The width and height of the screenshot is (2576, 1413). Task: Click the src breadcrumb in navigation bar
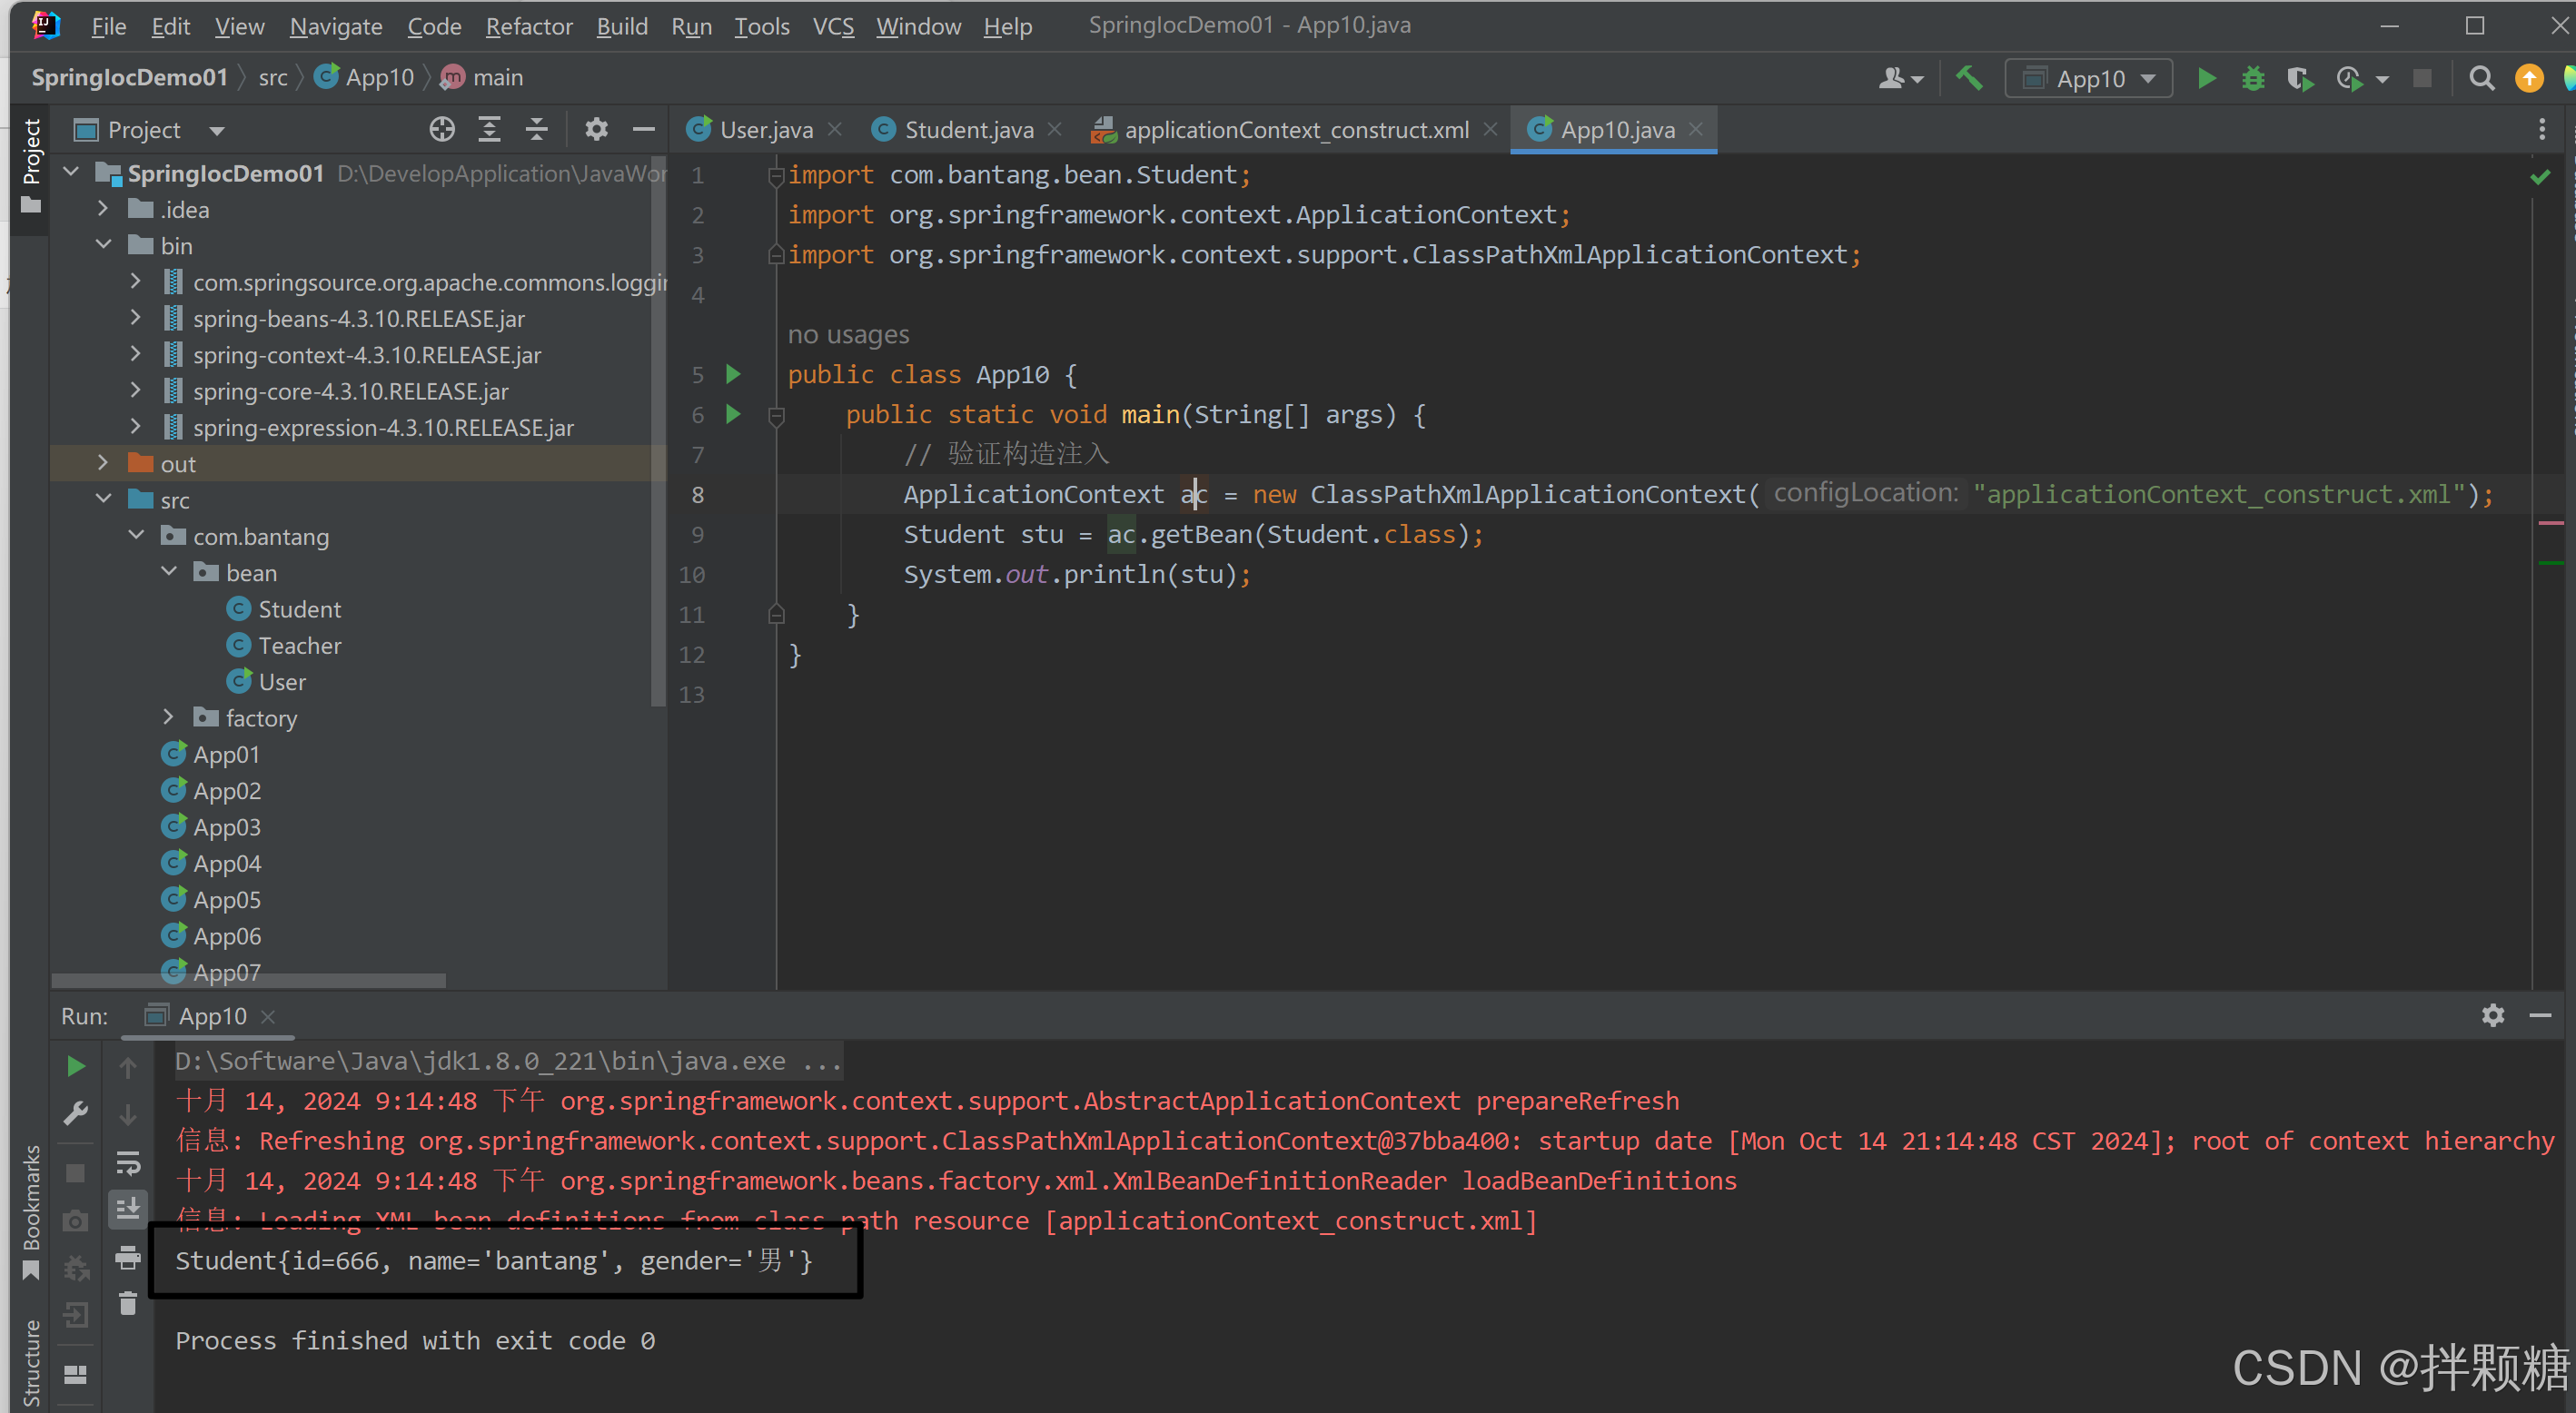(272, 78)
